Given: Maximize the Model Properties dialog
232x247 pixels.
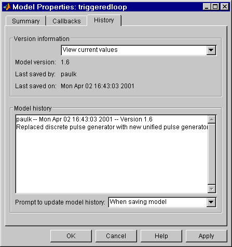Looking at the screenshot, I should 215,7.
